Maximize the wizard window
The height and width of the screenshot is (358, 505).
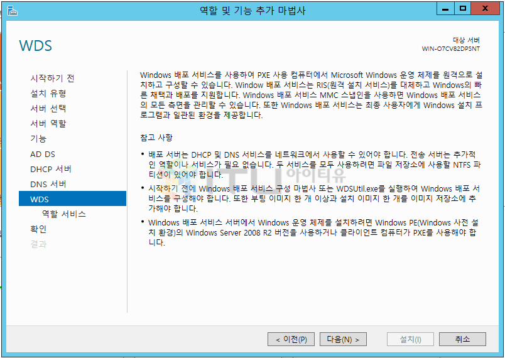[463, 9]
